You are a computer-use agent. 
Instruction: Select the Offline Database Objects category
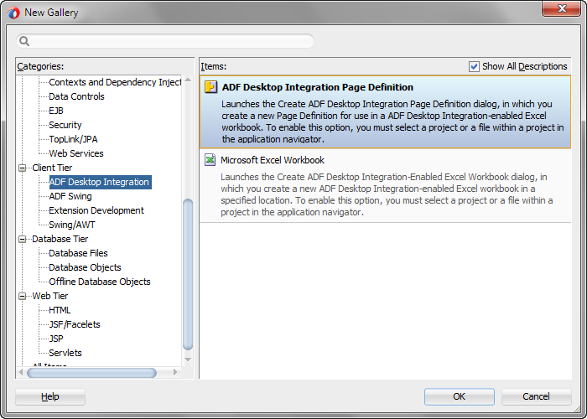100,282
